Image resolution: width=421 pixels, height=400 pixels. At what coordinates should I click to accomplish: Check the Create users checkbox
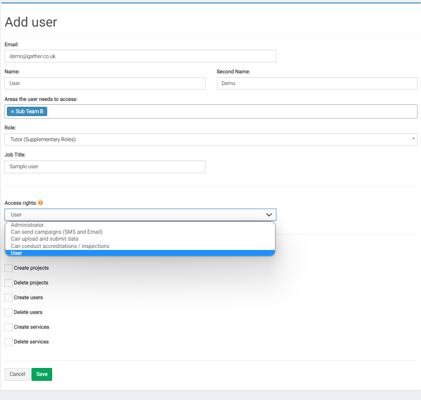click(x=8, y=297)
